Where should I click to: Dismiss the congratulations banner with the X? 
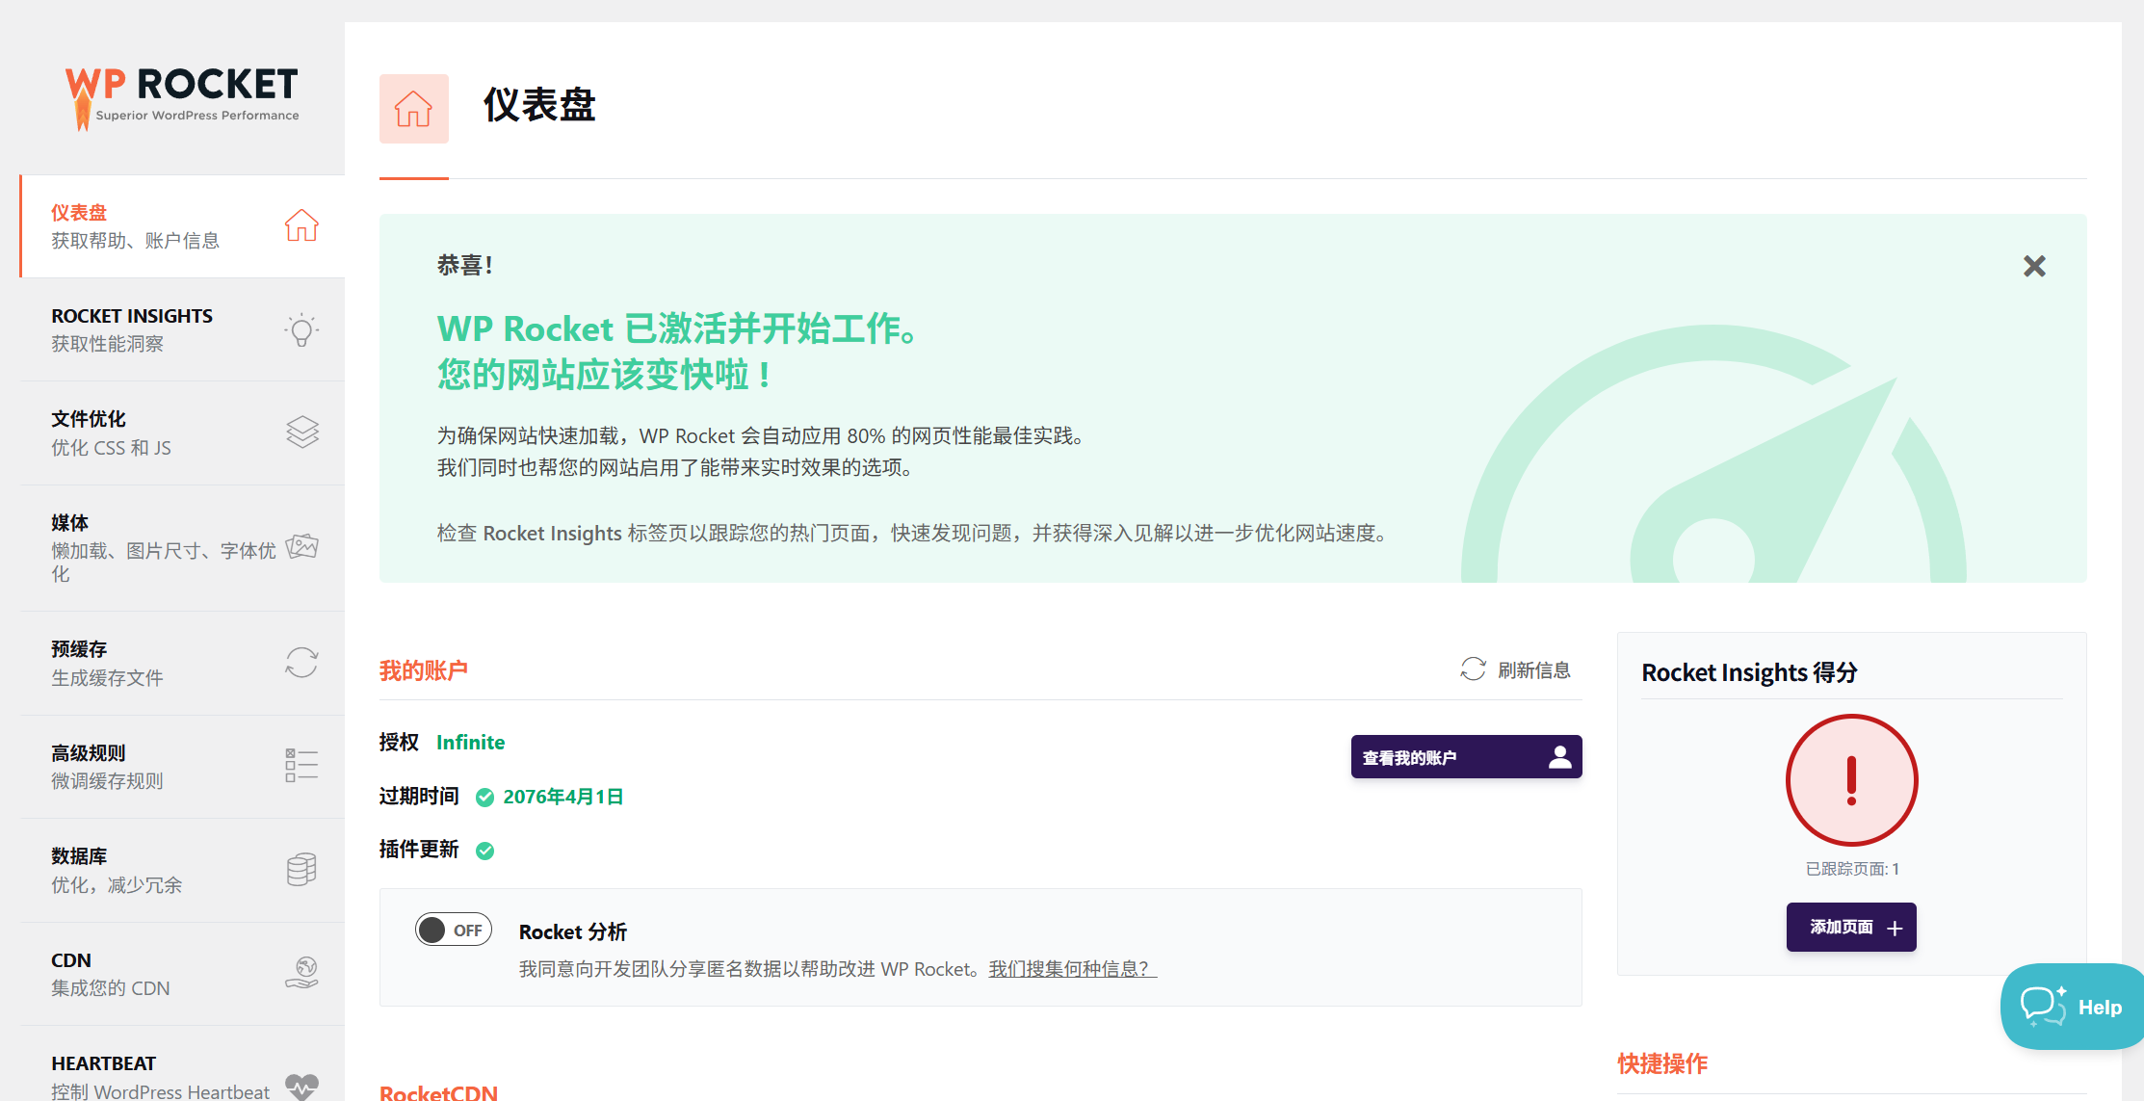2033,266
